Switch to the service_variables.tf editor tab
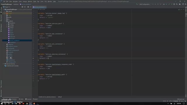187x105 pixels. 39,7
